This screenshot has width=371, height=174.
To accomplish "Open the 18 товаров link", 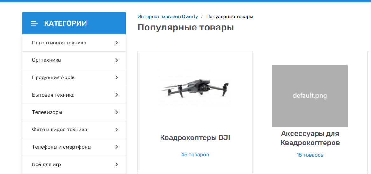I will click(x=310, y=155).
